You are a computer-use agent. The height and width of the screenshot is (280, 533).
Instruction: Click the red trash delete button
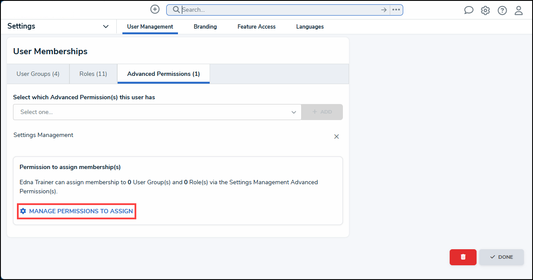point(463,257)
